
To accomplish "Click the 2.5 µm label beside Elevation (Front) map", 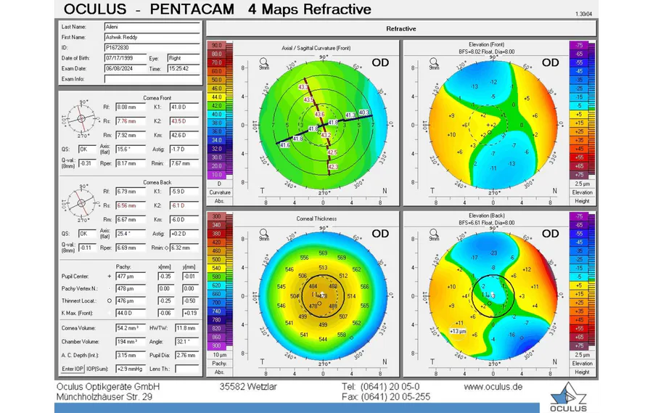I will (x=582, y=184).
